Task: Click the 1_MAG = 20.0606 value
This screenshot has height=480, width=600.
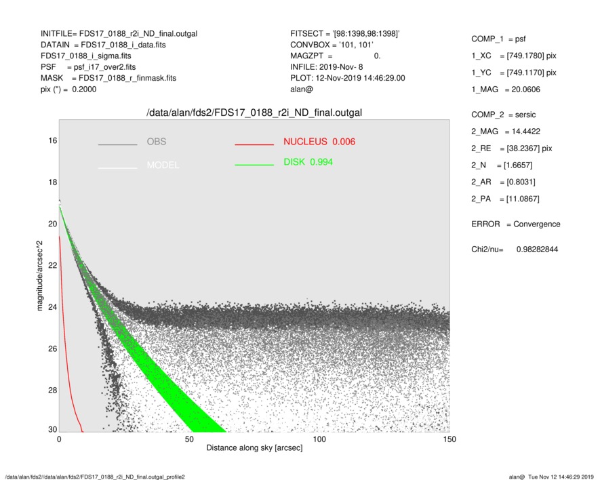Action: pos(506,89)
